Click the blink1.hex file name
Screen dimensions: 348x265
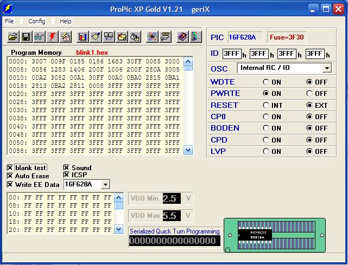(x=92, y=53)
